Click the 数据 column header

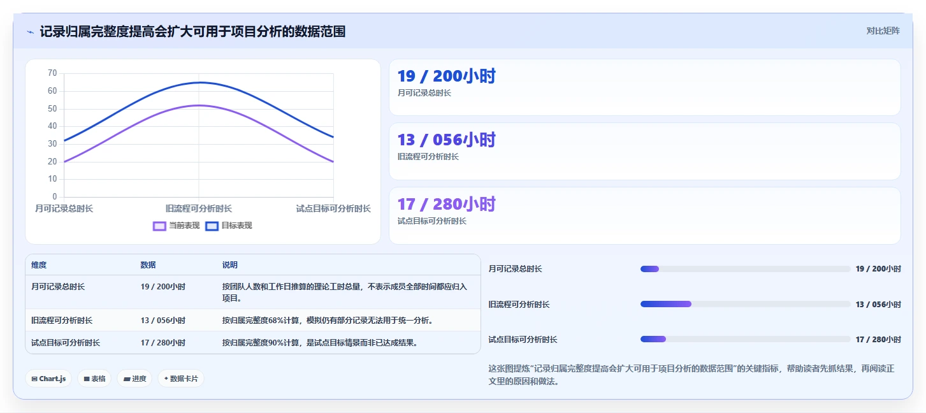(x=148, y=265)
